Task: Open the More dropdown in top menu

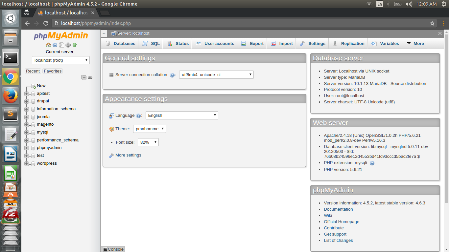Action: [415, 43]
